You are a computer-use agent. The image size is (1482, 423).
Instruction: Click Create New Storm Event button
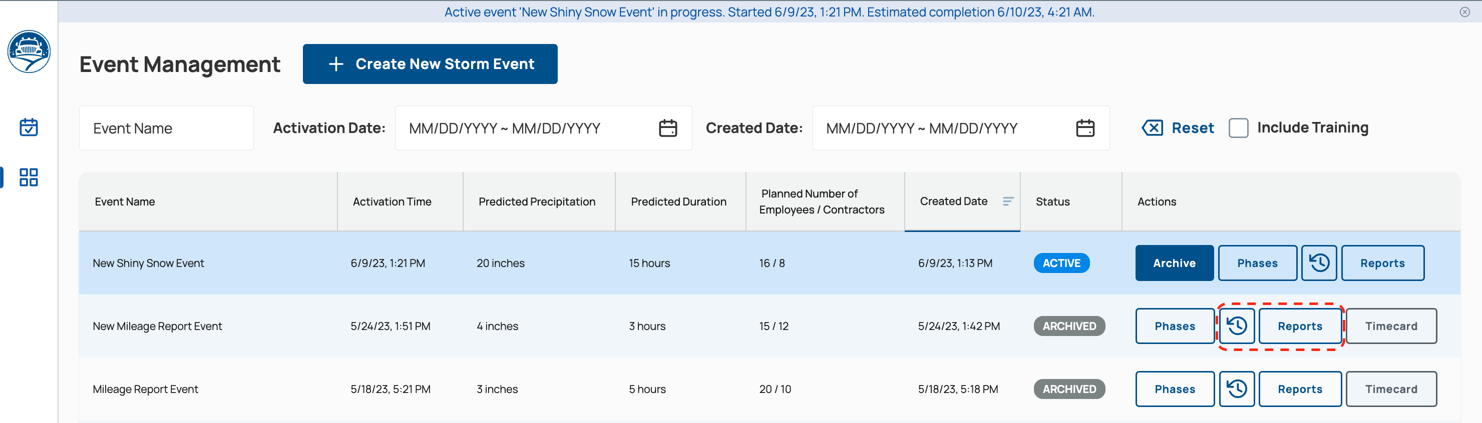pyautogui.click(x=430, y=64)
